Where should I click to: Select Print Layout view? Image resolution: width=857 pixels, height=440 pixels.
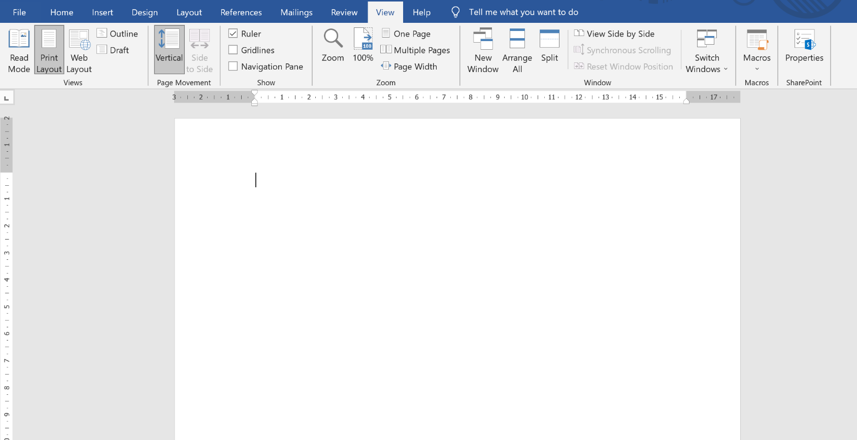click(x=49, y=50)
